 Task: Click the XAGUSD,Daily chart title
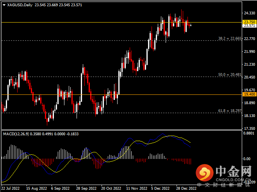(x=20, y=5)
